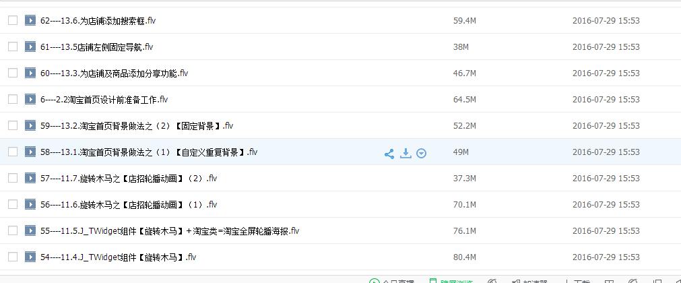Click video file icon for 60----13.3
This screenshot has height=283, width=681.
click(x=30, y=73)
